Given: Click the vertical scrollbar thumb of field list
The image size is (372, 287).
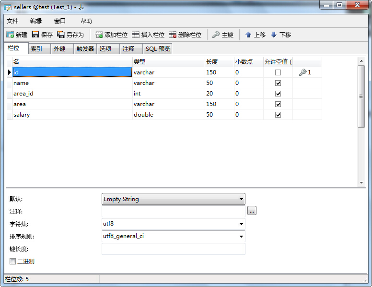Looking at the screenshot, I should pyautogui.click(x=361, y=96).
